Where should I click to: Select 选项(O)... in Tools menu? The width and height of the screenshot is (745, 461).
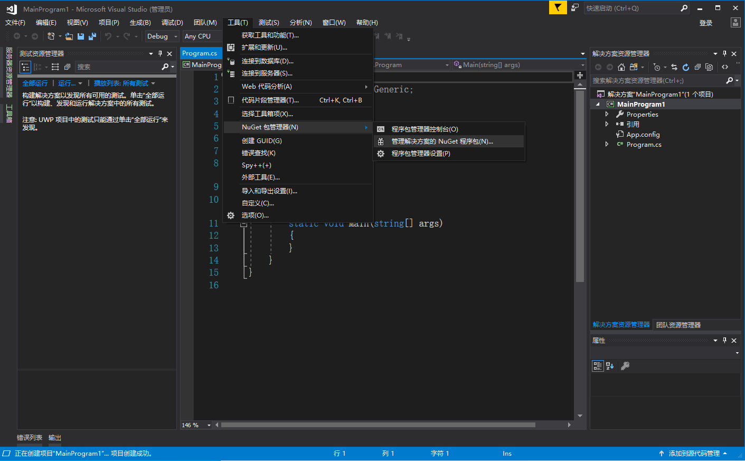pyautogui.click(x=298, y=215)
